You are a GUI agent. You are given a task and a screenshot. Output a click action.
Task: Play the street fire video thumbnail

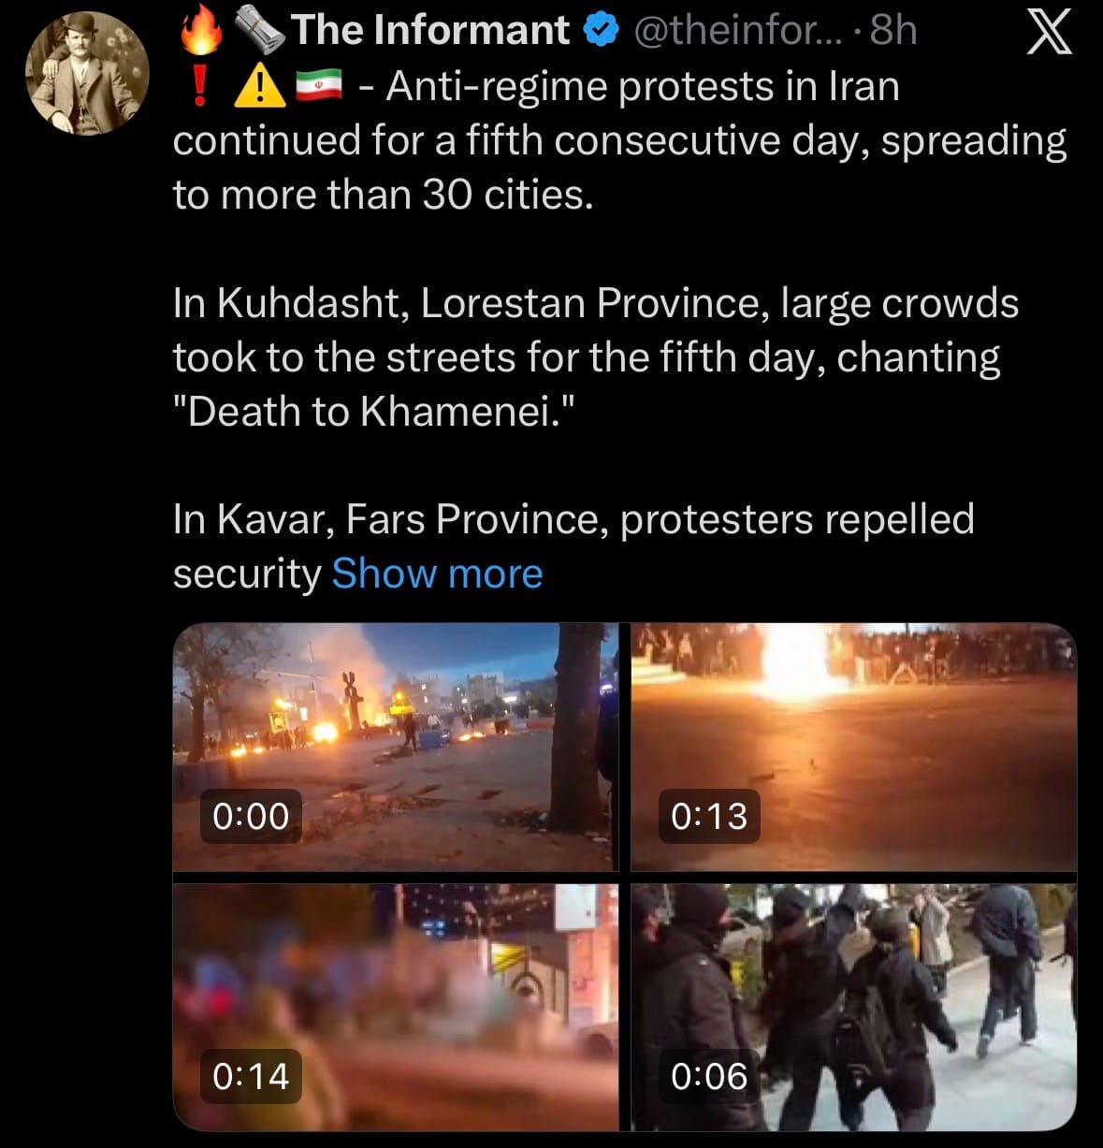(396, 748)
